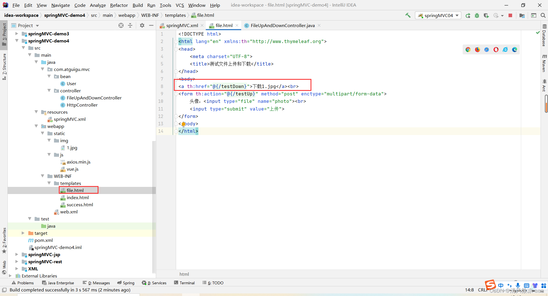Screen dimensions: 548x296
Task: Click the inspection green checkmark indicator
Action: pos(538,33)
